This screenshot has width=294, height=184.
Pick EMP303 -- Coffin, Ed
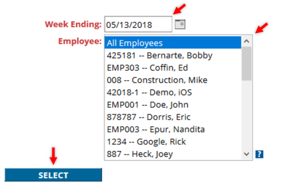[173, 68]
